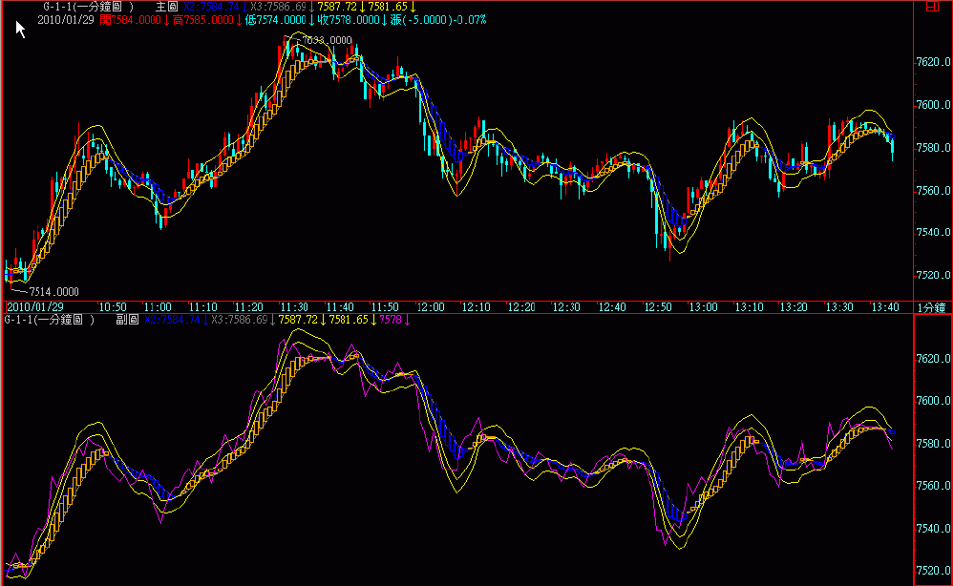This screenshot has height=586, width=954.
Task: Click the 11:30 tick on time axis
Action: point(293,307)
